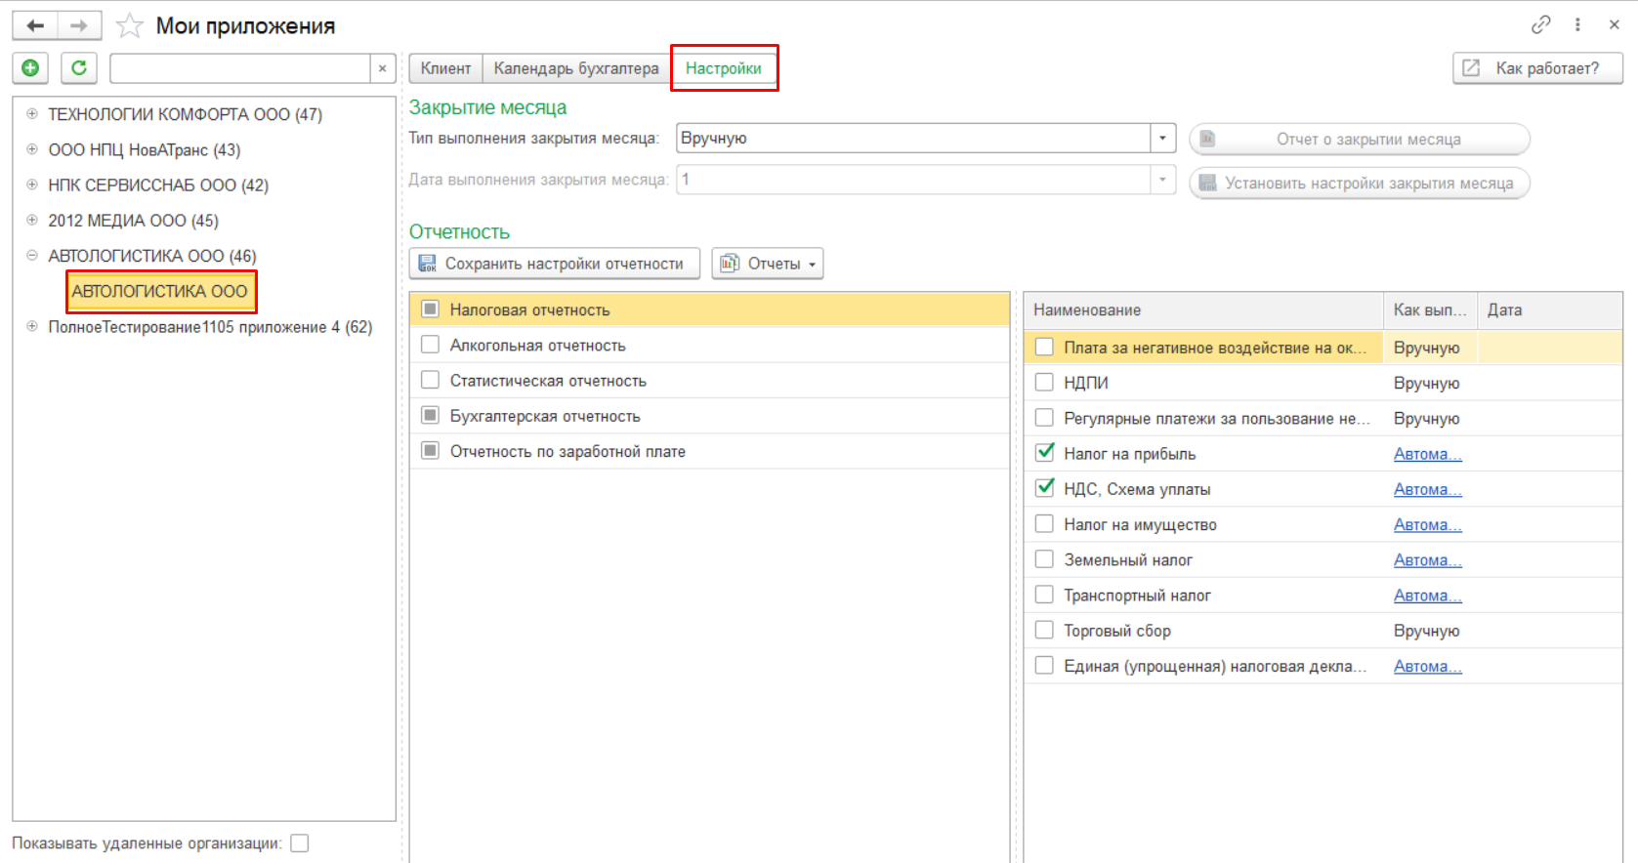Click Установить настройки закрытия месяца button

[x=1359, y=184]
